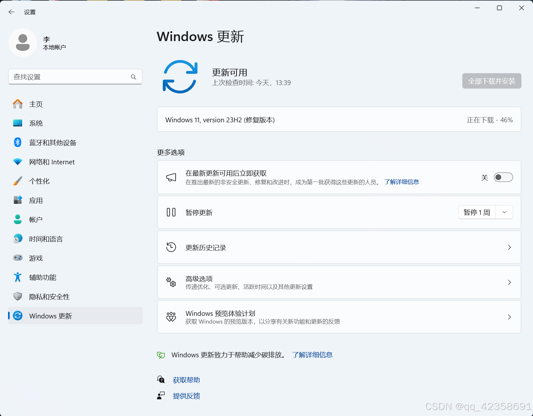Click the back arrow icon in the title bar
Viewport: 533px width, 416px height.
coord(12,12)
